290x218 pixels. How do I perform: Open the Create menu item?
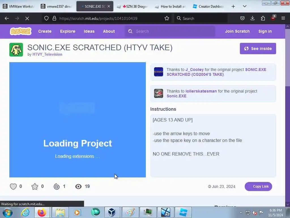pos(45,31)
